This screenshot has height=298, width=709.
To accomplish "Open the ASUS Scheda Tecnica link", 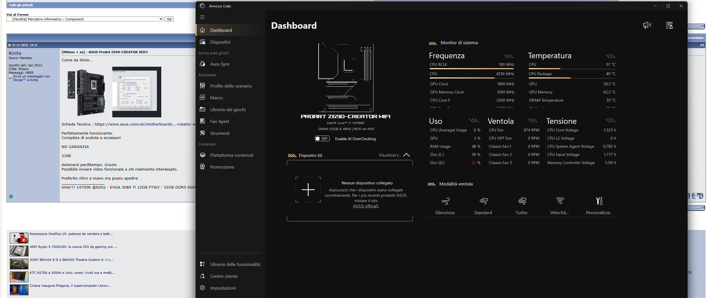I will [145, 124].
